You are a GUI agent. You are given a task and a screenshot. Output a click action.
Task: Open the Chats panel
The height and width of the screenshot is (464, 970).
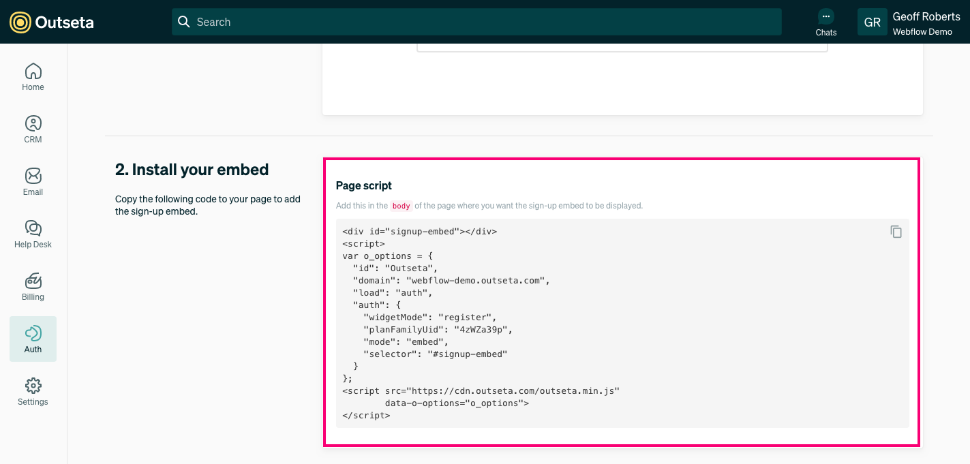(825, 22)
